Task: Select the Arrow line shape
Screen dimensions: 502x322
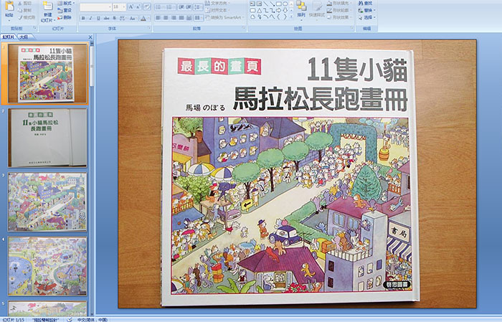Action: tap(272, 4)
